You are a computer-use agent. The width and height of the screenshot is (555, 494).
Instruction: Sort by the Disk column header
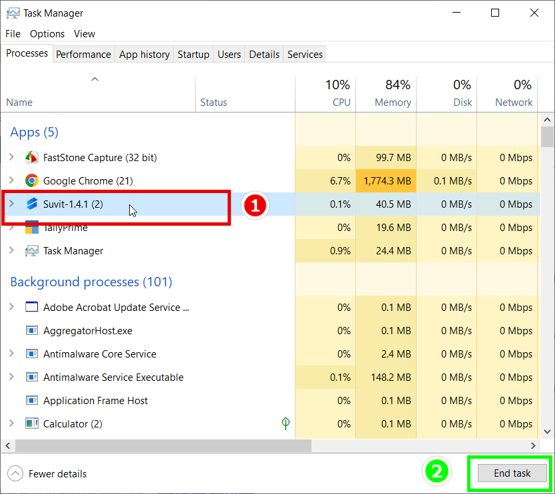tap(447, 94)
